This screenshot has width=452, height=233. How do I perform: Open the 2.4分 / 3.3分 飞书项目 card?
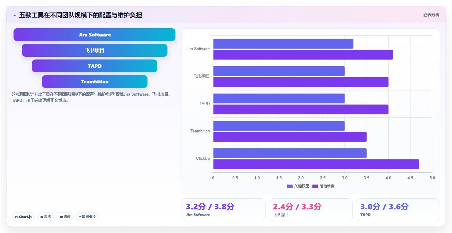311,210
